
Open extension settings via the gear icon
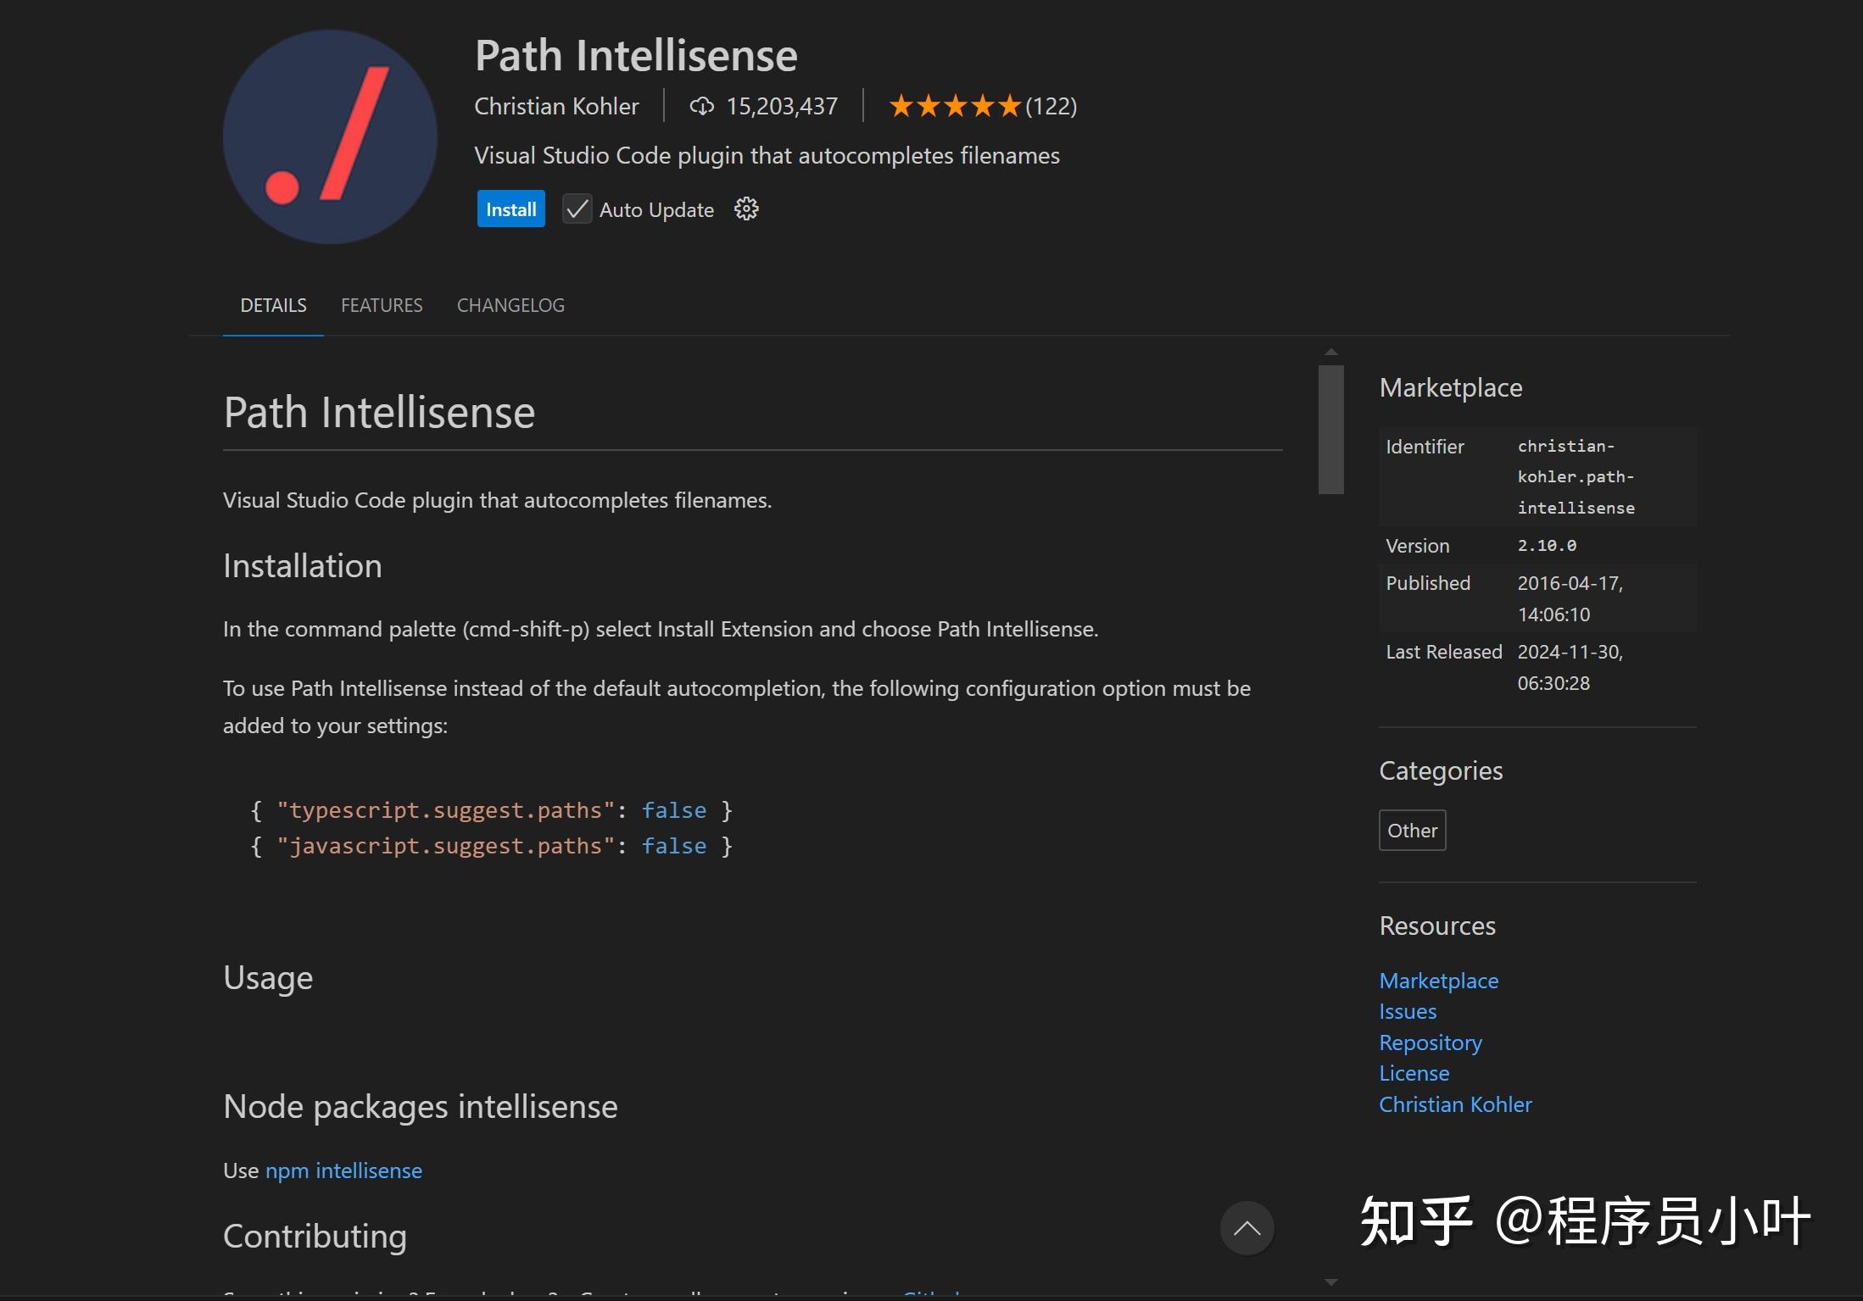coord(745,208)
